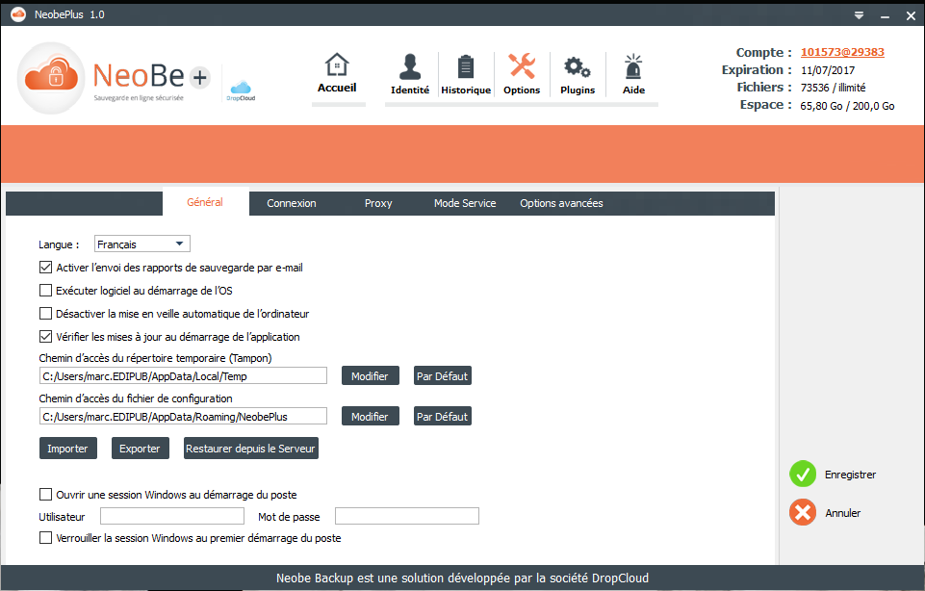Open the title bar dropdown arrow menu
Image resolution: width=925 pixels, height=591 pixels.
(x=859, y=15)
